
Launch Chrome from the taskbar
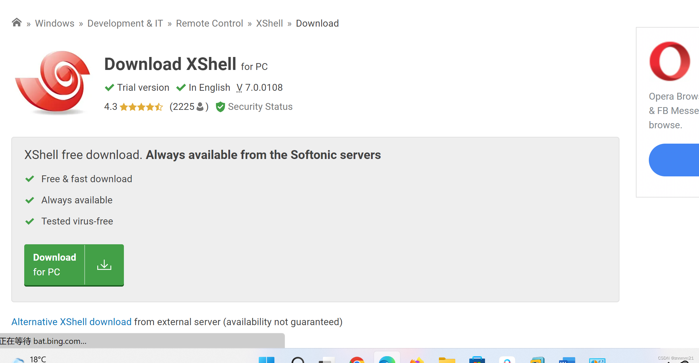357,360
